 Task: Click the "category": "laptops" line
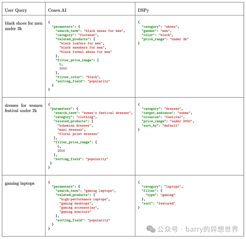162,187
